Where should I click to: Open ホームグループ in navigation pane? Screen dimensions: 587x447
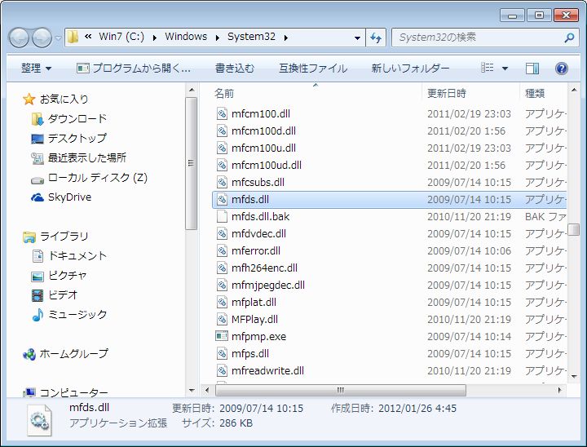73,353
